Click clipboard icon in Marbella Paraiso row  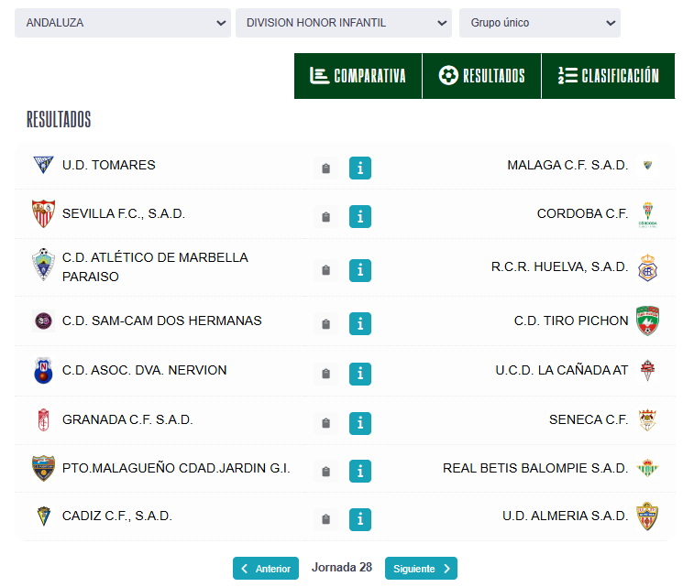[325, 270]
